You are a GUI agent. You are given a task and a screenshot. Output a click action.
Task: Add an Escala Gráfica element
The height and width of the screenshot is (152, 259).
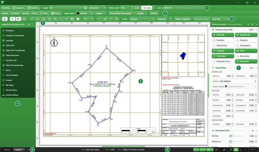[18, 95]
